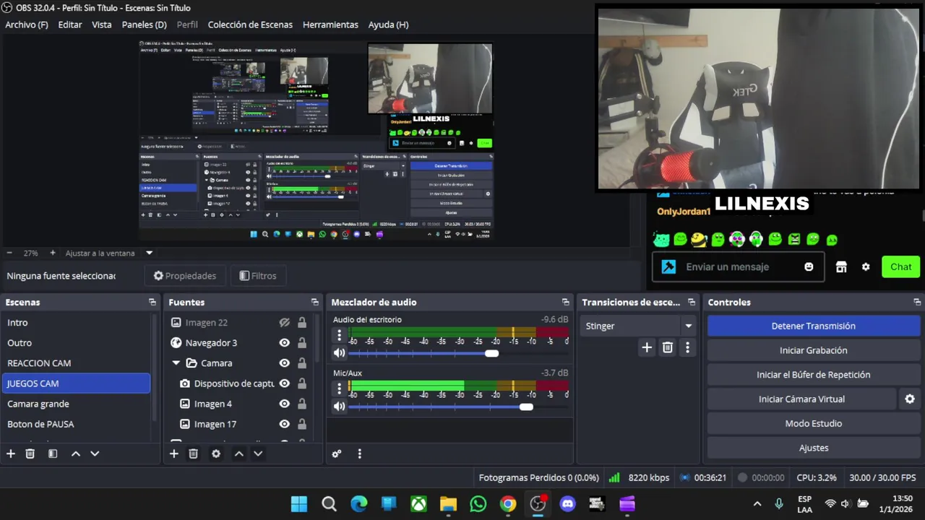Viewport: 925px width, 520px height.
Task: Show hidden Imagen 22 source
Action: pos(285,323)
